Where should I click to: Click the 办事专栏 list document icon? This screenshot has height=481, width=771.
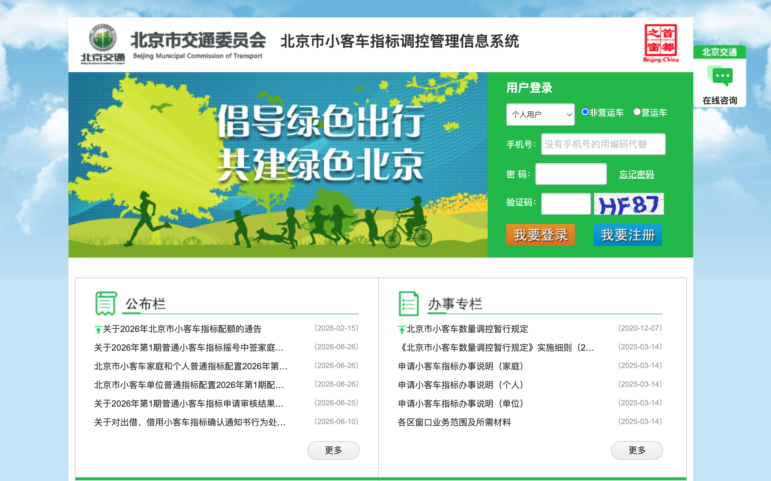coord(409,303)
